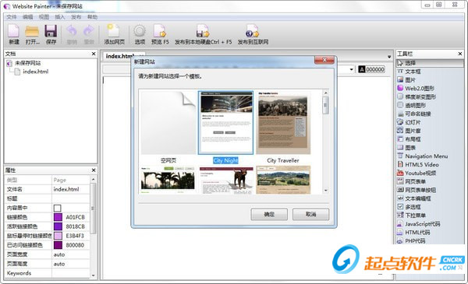
Task: Click the 800080 visited link color swatch
Action: click(58, 245)
